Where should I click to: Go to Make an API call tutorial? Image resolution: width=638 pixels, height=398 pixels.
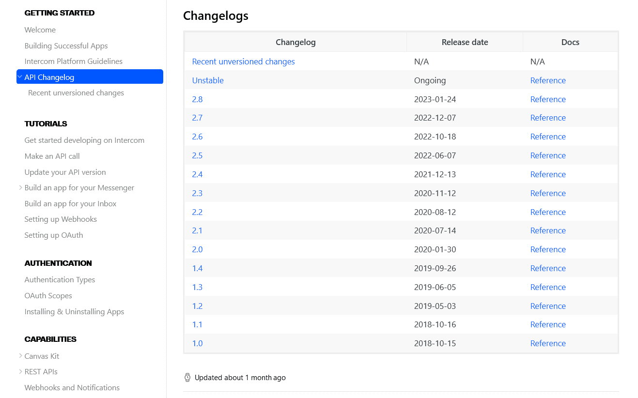pos(52,156)
